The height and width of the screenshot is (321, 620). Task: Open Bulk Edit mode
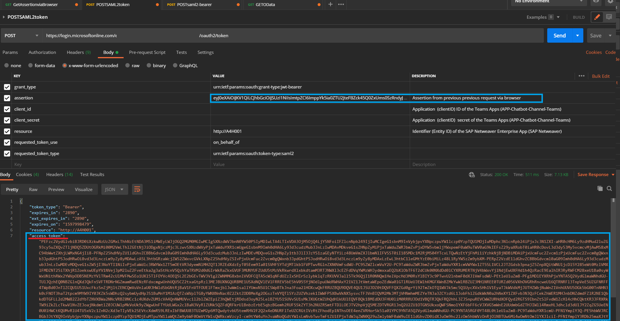click(x=601, y=76)
